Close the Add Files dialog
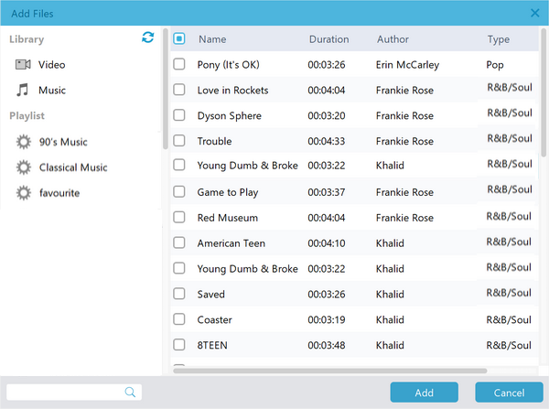The image size is (549, 409). click(535, 13)
